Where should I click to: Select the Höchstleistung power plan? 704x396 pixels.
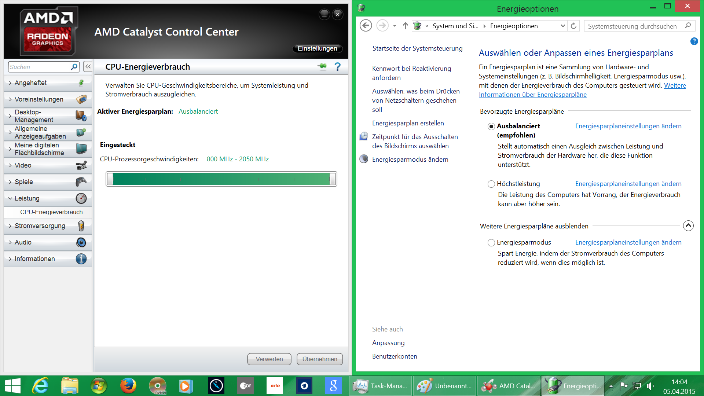(491, 184)
